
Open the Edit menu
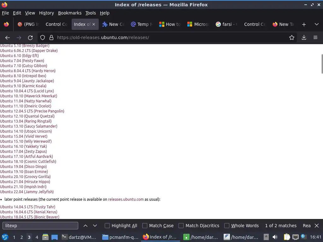pos(17,13)
